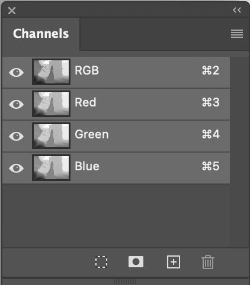Select the Channels tab
This screenshot has width=250, height=285.
41,34
